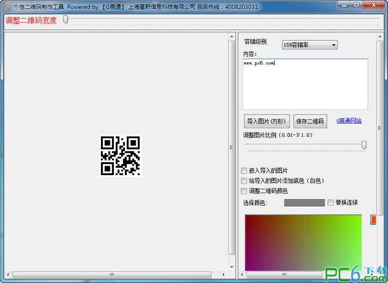Minimize the QR code tool window
Screen dimensions: 388x283
tap(344, 5)
